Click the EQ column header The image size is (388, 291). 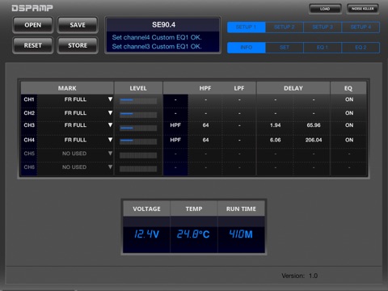(x=348, y=88)
